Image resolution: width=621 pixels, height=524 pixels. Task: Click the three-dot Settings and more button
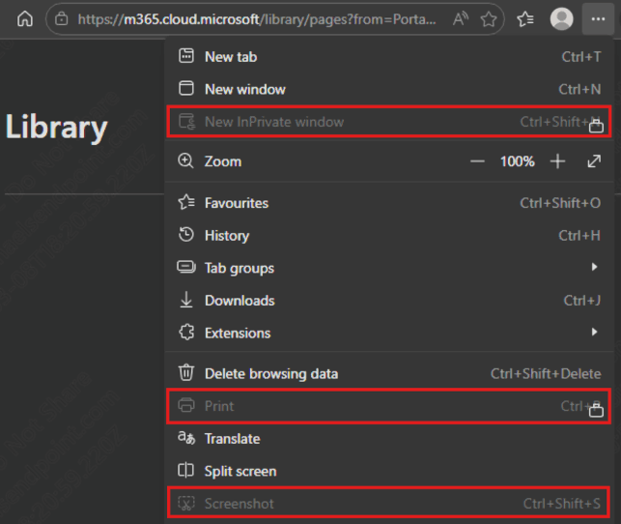[x=595, y=18]
